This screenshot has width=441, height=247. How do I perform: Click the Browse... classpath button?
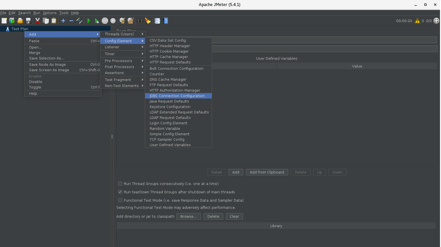[188, 217]
